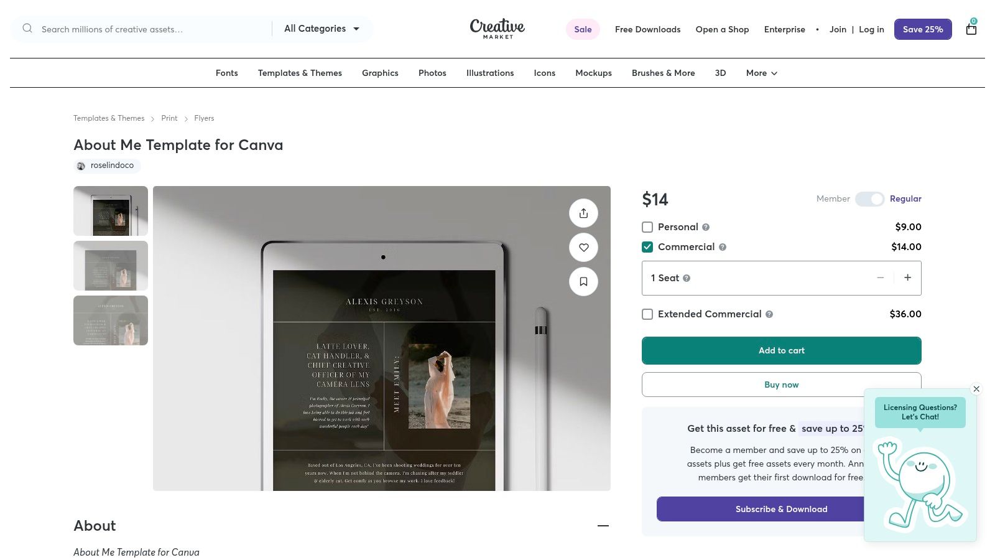Screen dimensions: 995x560
Task: Click the Add to cart button
Action: coord(781,350)
